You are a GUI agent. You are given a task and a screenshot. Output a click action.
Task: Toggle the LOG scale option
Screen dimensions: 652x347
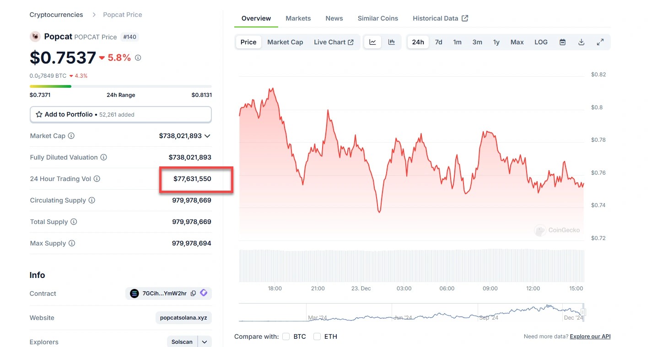point(541,42)
